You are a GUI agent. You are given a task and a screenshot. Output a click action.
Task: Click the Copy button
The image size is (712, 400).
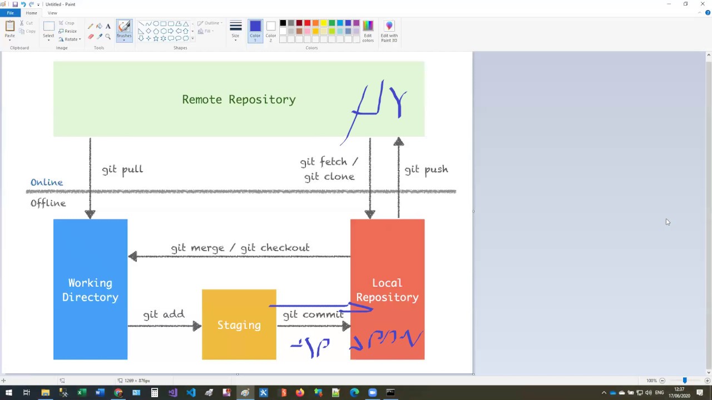point(27,31)
